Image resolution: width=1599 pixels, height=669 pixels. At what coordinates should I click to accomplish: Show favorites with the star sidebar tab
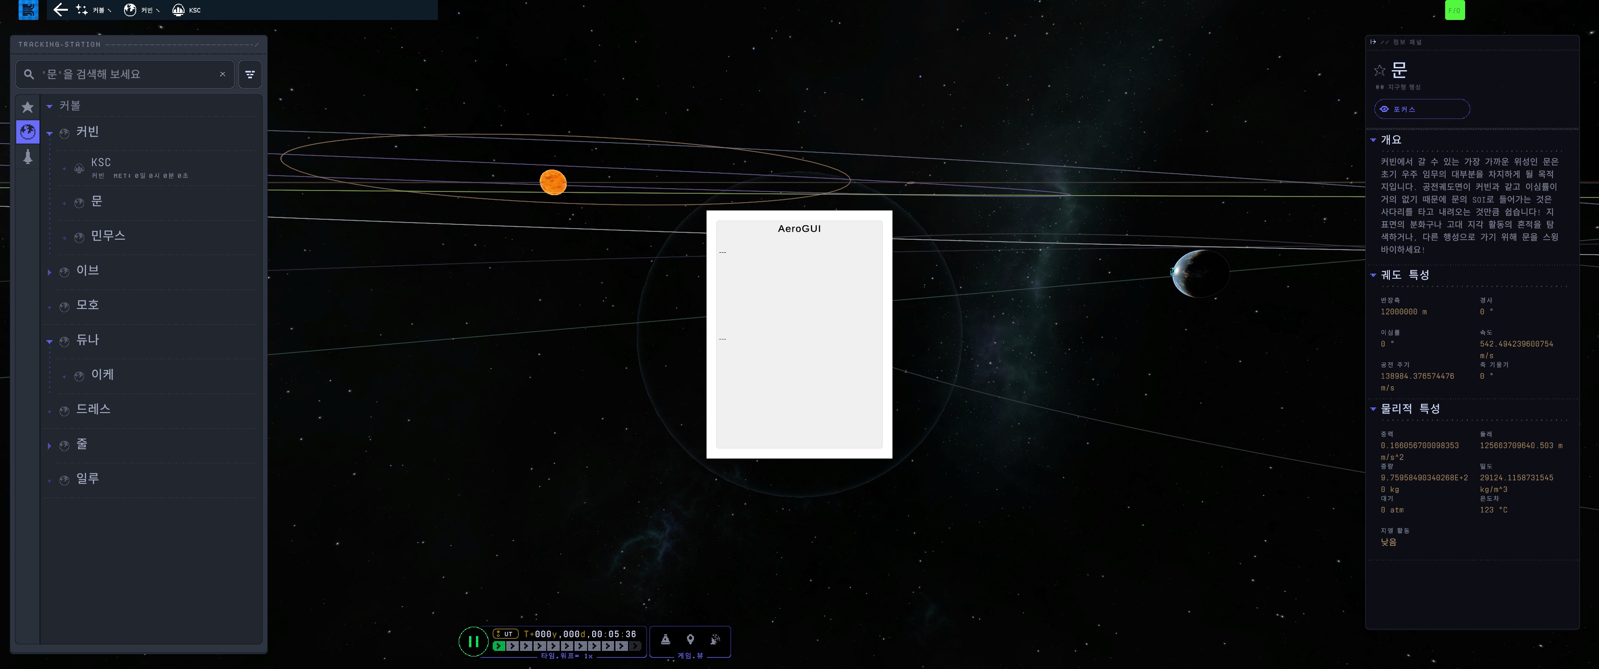[x=27, y=107]
